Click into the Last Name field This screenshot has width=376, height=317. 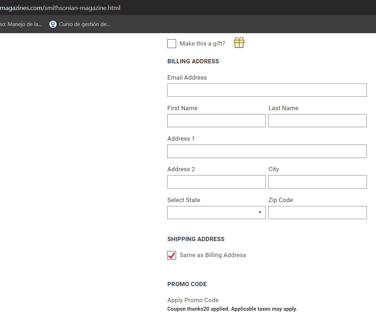317,121
